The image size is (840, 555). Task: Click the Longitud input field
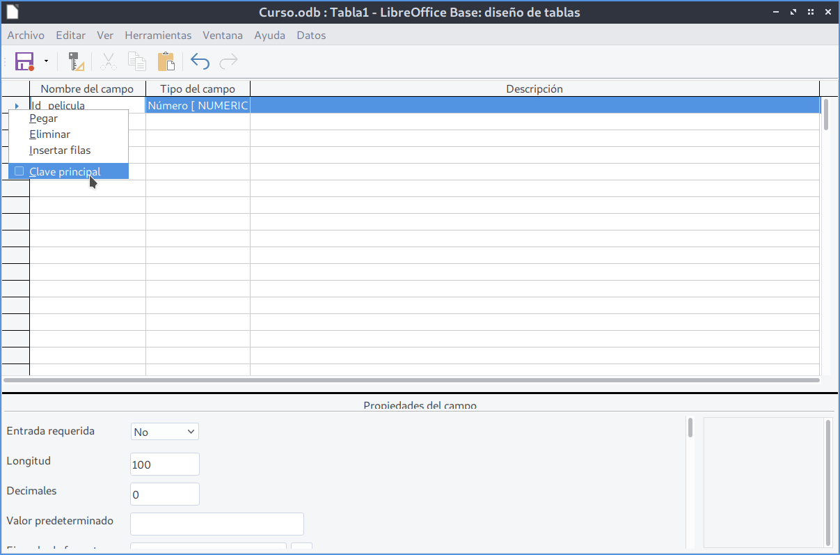pyautogui.click(x=165, y=464)
